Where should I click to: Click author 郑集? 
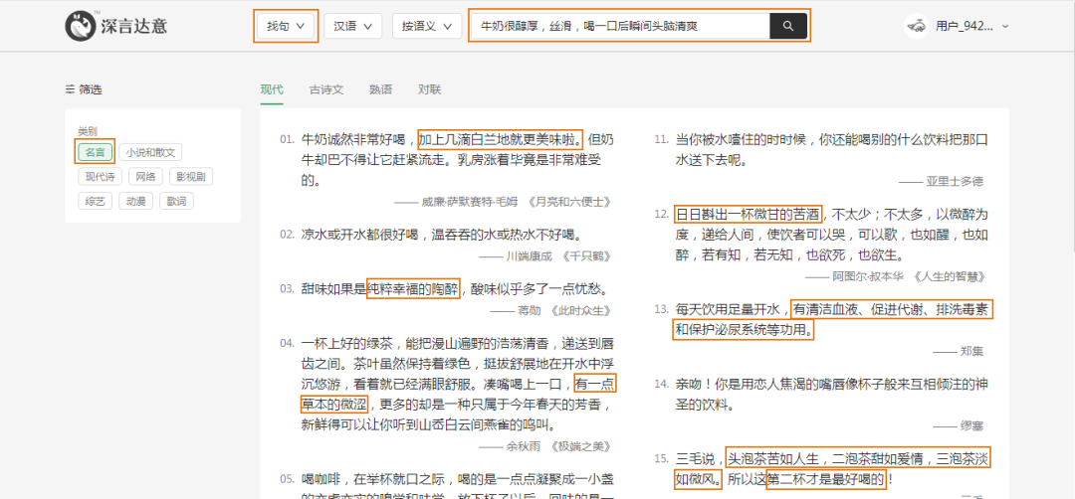click(971, 351)
